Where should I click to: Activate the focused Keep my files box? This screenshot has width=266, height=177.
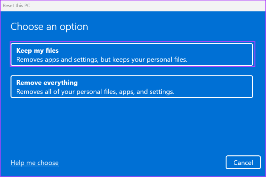click(x=132, y=55)
